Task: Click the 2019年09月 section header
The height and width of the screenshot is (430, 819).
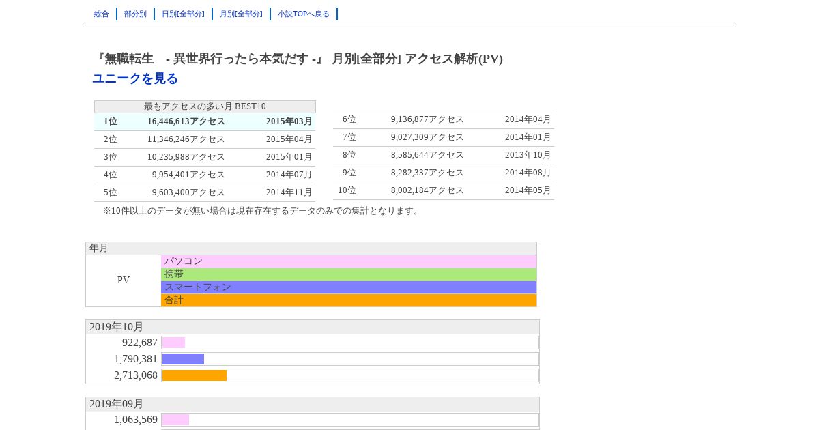Action: (313, 404)
